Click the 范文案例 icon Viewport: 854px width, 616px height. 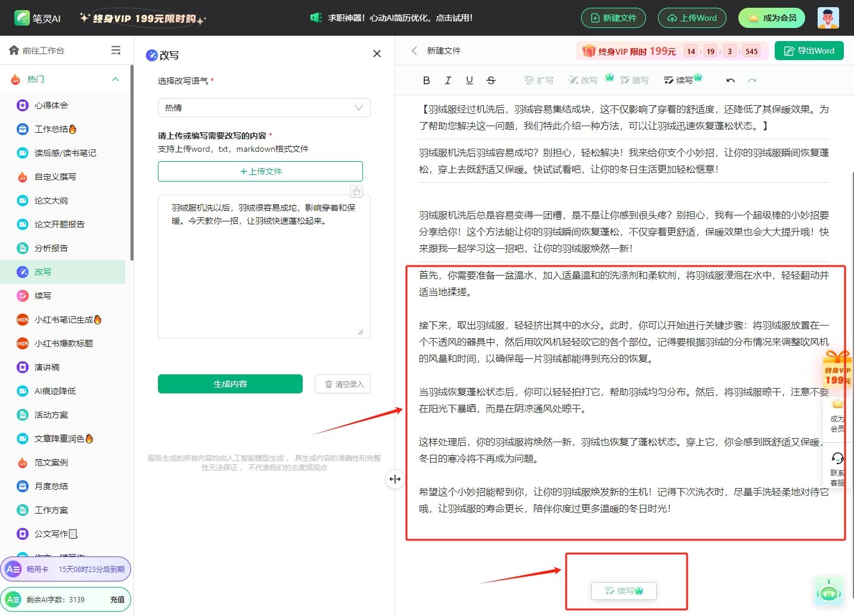(23, 462)
